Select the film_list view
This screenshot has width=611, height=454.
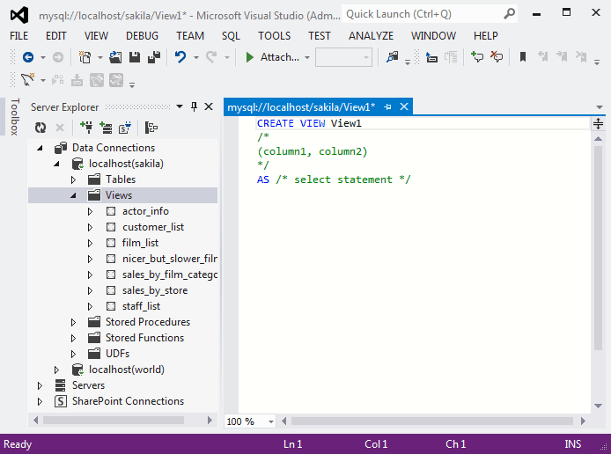pos(140,243)
